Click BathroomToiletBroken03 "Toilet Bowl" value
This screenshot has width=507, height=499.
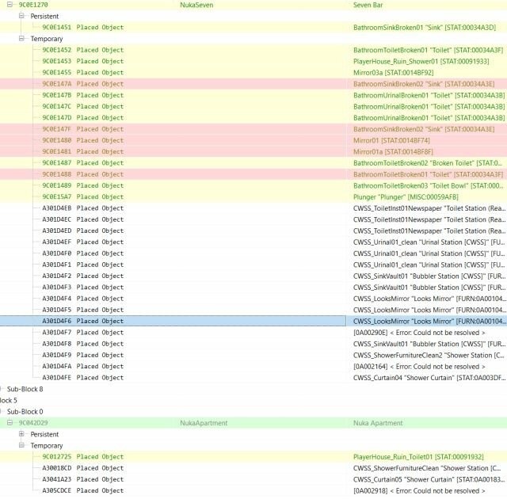coord(428,185)
